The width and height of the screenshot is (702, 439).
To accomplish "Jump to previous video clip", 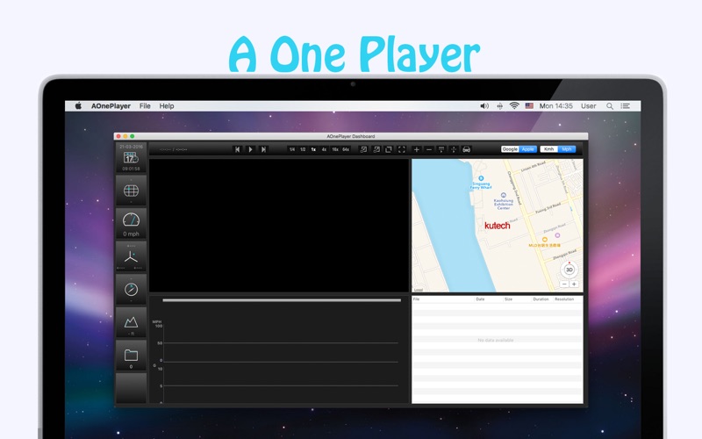I will pyautogui.click(x=237, y=149).
